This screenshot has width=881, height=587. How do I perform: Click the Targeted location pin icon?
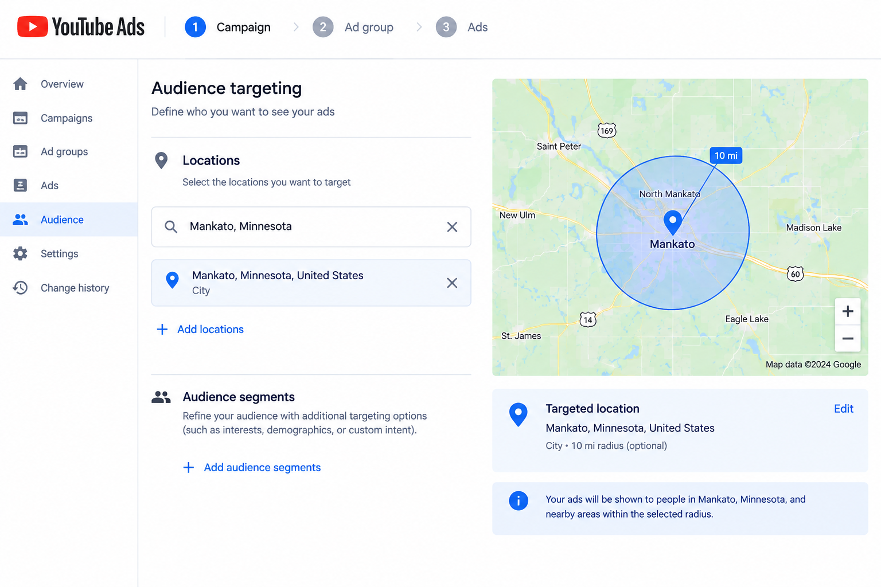pos(519,414)
